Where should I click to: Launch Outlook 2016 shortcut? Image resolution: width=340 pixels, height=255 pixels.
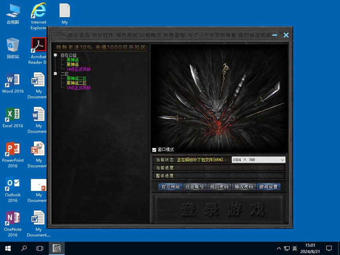(x=13, y=189)
